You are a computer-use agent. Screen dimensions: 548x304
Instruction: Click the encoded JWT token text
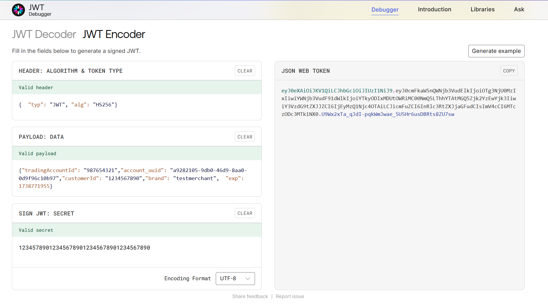(398, 102)
